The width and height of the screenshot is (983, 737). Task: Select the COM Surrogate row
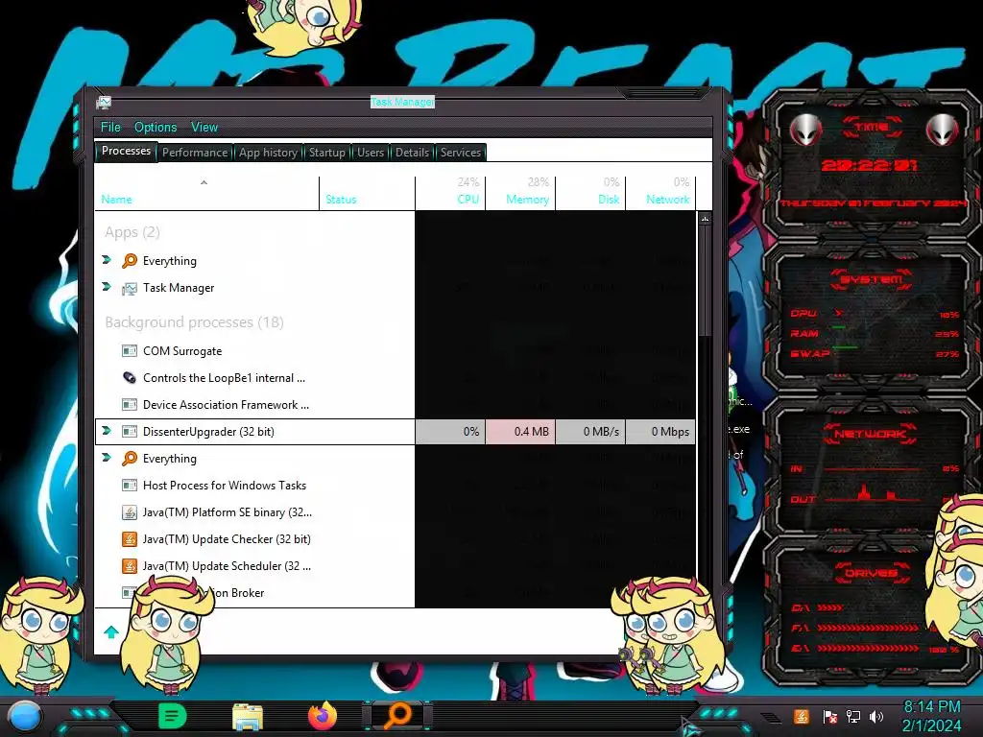point(395,351)
